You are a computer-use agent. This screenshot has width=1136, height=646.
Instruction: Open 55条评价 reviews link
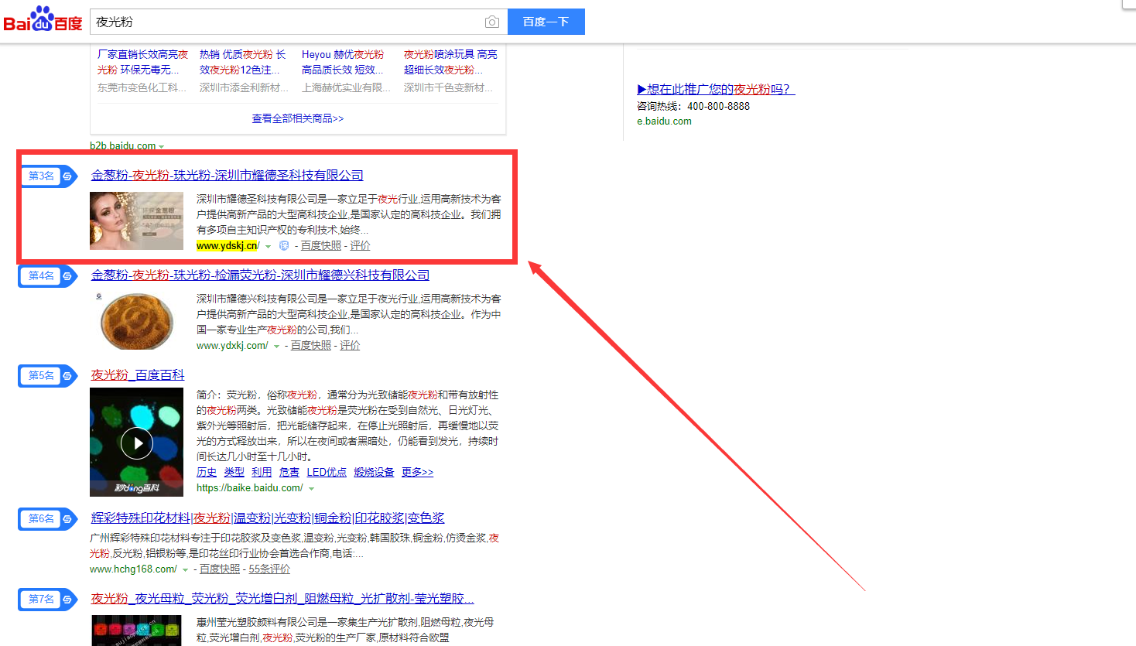(x=269, y=569)
